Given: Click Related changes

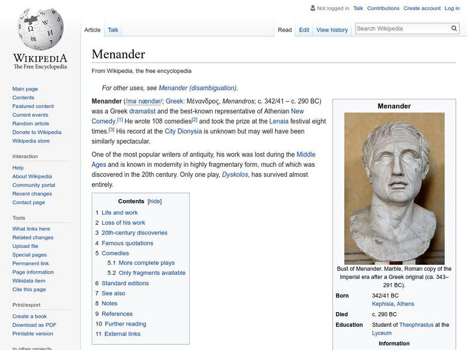Looking at the screenshot, I should pyautogui.click(x=33, y=237).
